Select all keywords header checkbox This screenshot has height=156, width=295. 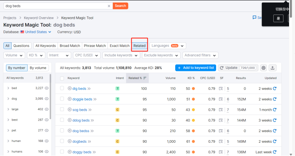coord(62,78)
